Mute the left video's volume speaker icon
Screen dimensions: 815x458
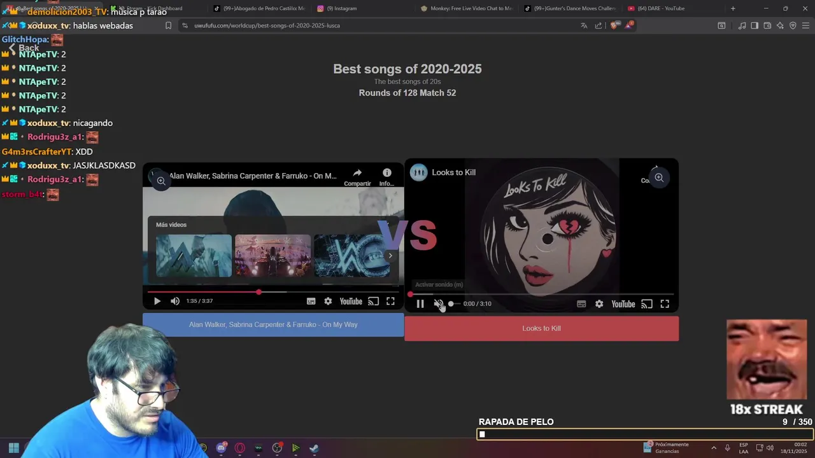tap(175, 302)
